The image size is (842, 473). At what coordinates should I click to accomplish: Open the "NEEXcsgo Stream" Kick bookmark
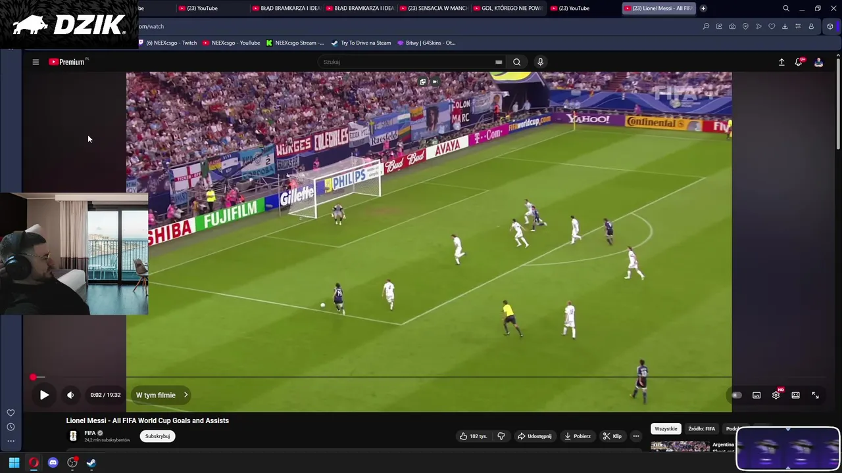tap(295, 43)
